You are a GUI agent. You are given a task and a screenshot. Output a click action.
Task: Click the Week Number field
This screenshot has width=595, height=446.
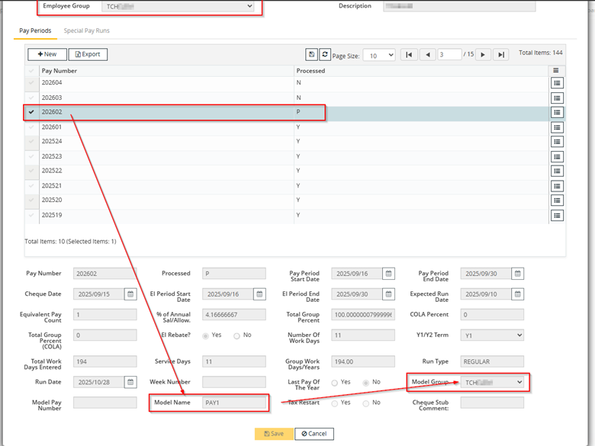pos(234,382)
